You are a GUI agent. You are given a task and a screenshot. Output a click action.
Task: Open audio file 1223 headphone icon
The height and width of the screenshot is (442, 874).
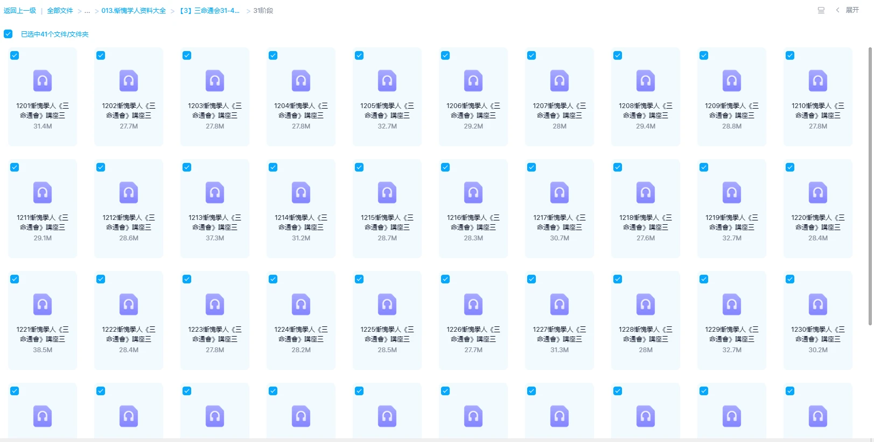(x=215, y=304)
